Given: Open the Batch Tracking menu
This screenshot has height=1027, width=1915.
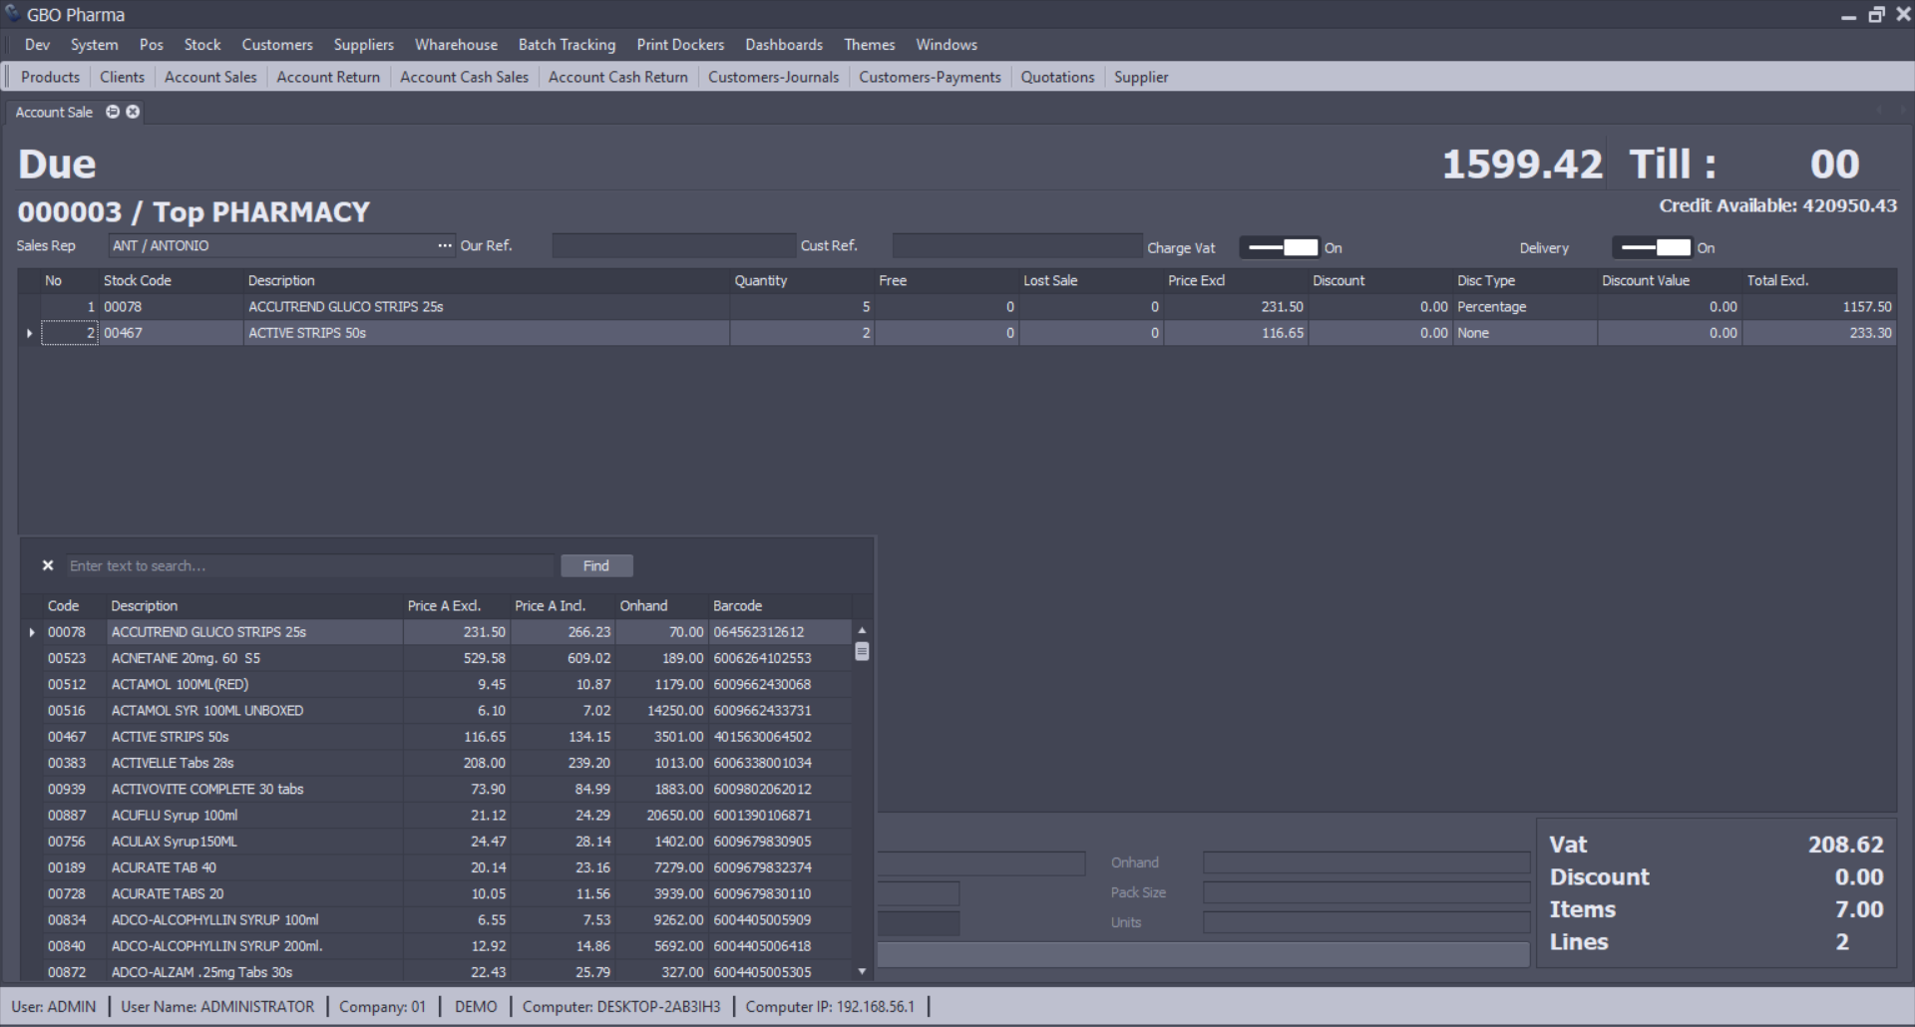Looking at the screenshot, I should click(567, 45).
